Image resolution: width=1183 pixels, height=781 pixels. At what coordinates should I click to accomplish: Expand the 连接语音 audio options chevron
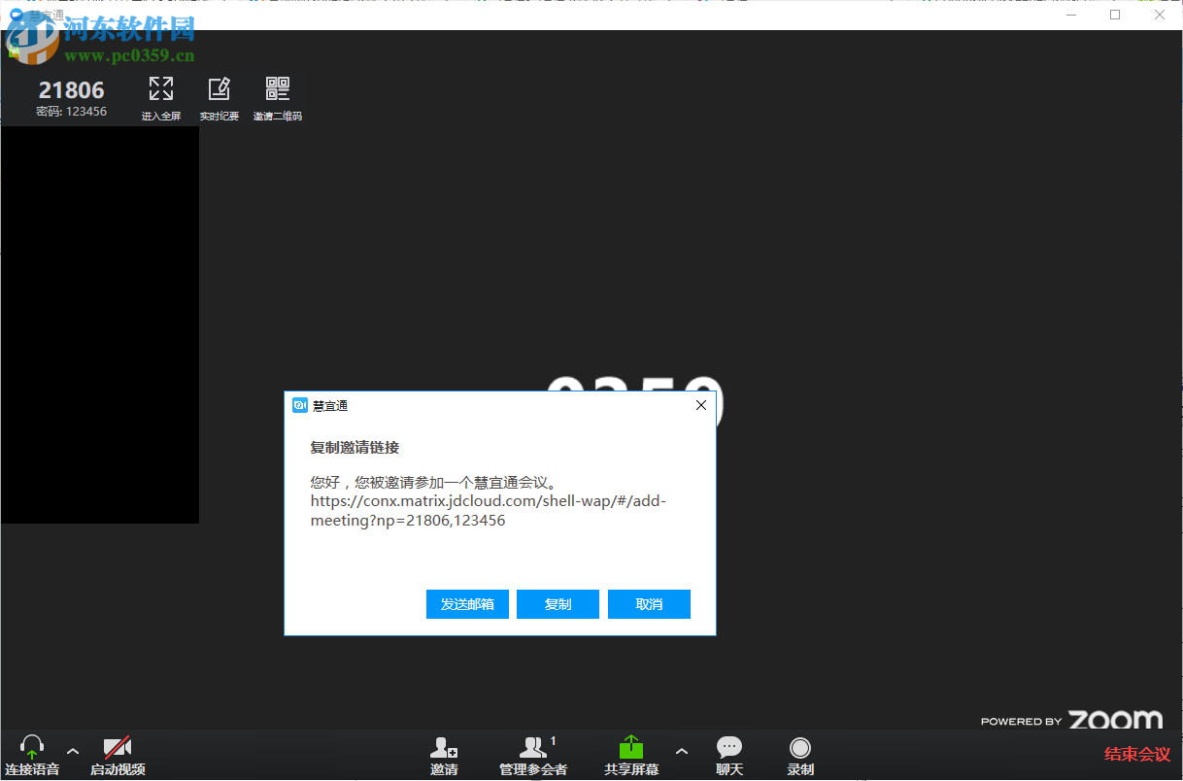(72, 752)
